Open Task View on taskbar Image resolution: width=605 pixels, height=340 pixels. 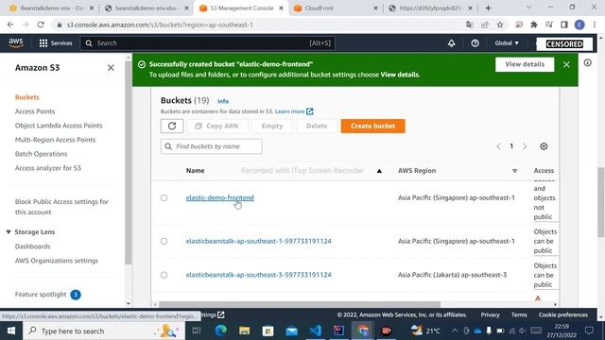point(197,331)
